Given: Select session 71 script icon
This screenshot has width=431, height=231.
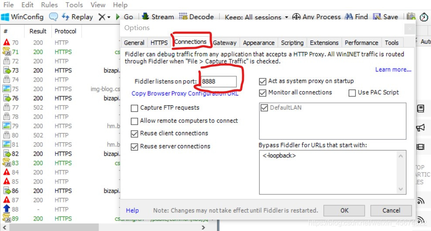Looking at the screenshot, I should point(7,51).
